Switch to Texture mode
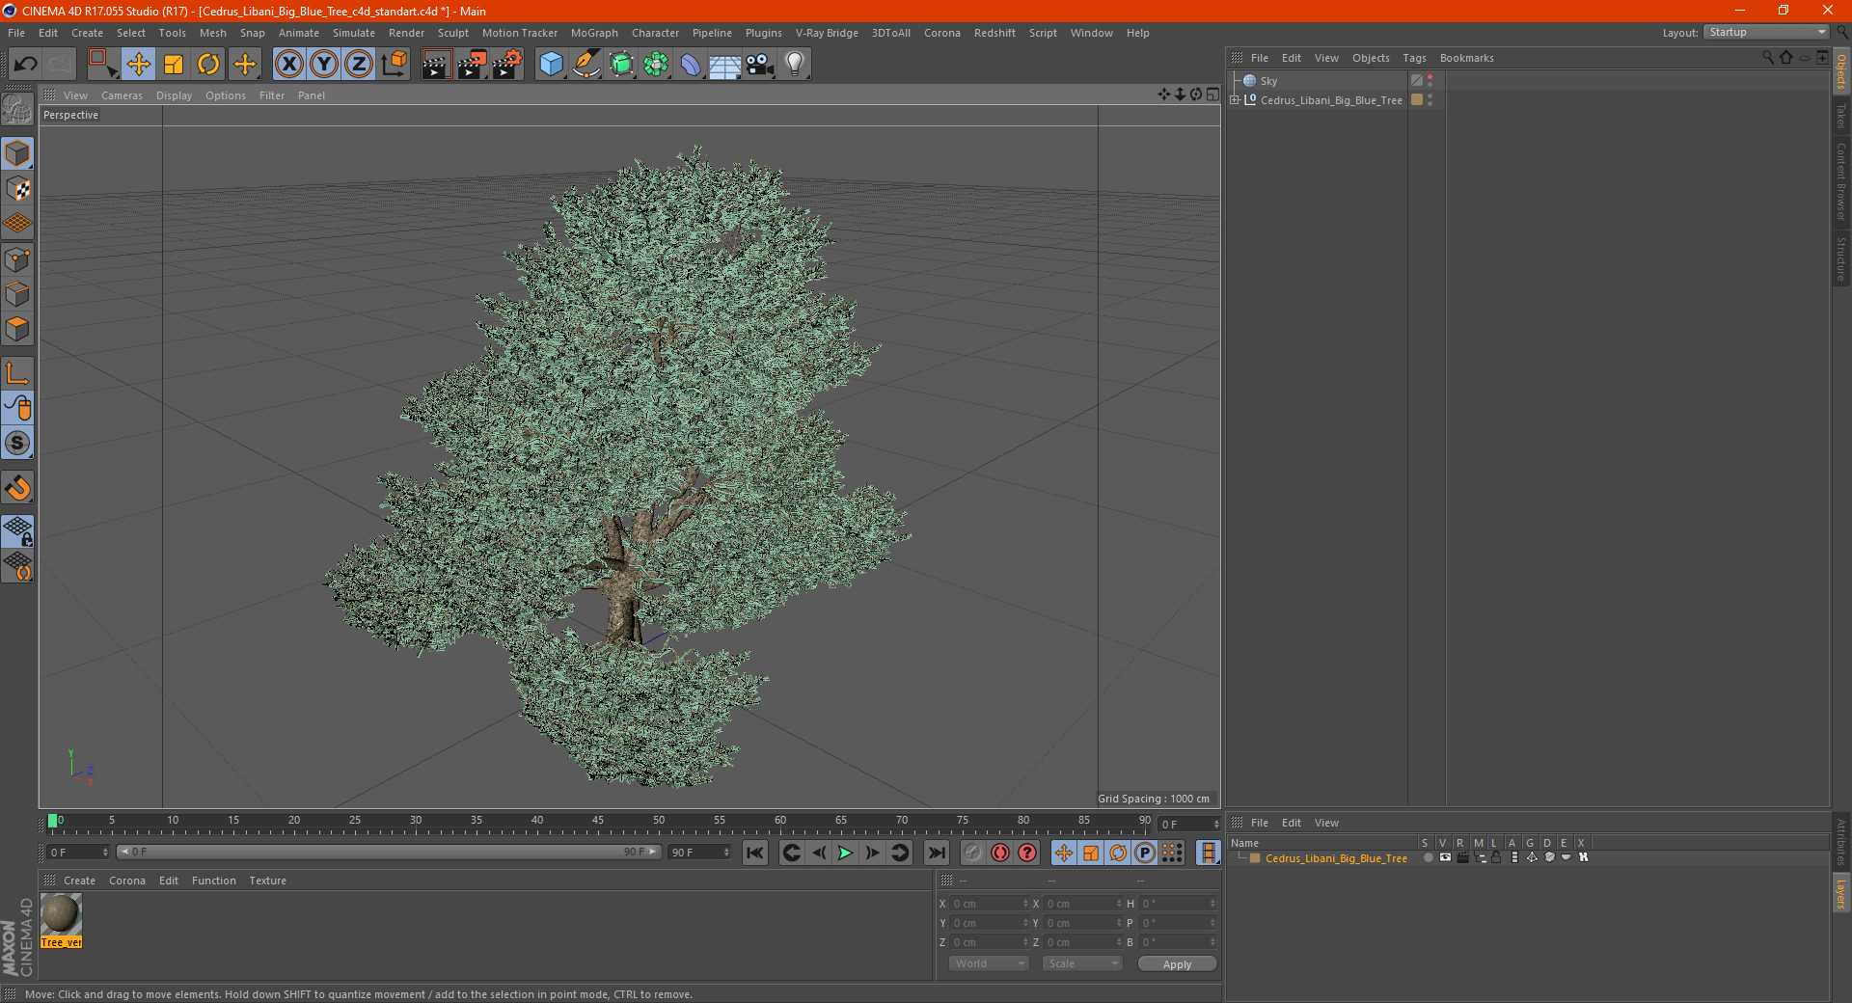This screenshot has width=1852, height=1003. tap(18, 189)
